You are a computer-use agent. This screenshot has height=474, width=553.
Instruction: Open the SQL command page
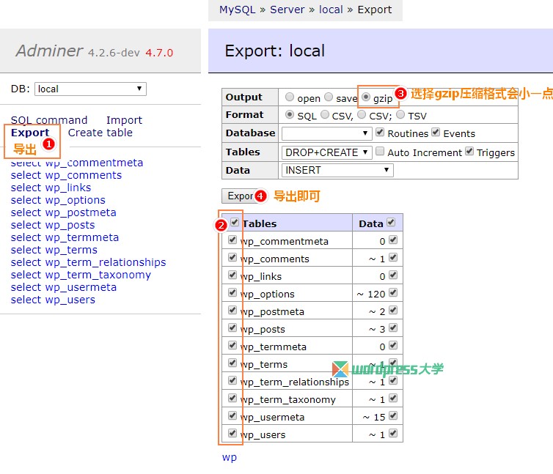click(x=49, y=120)
